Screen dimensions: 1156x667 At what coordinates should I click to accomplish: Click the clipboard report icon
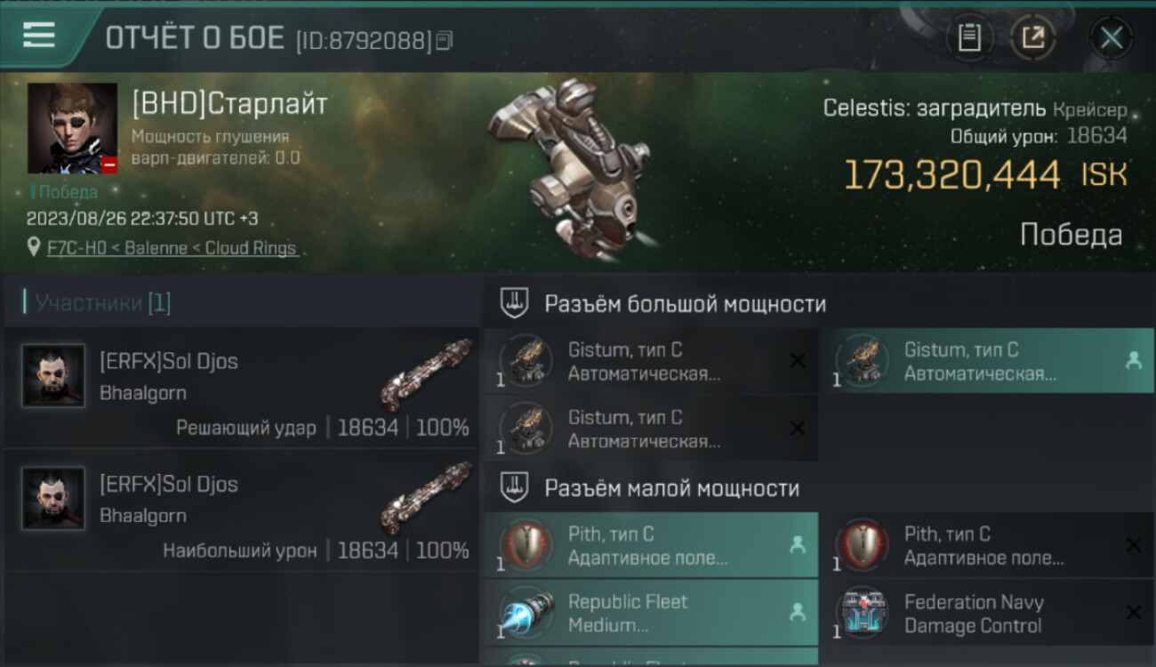point(969,37)
